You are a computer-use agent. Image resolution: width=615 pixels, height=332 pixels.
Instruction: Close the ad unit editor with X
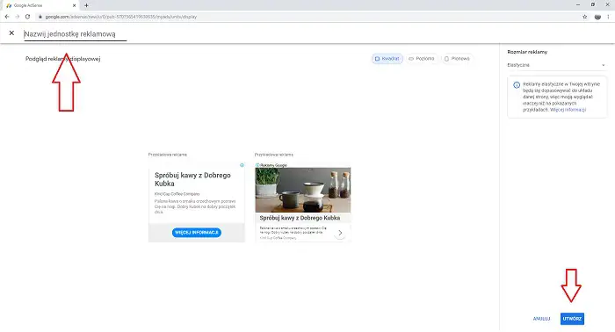click(11, 33)
